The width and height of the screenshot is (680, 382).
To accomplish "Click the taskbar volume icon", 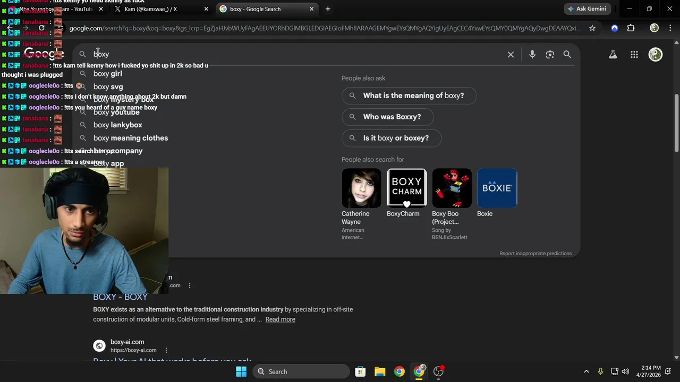I will 625,371.
